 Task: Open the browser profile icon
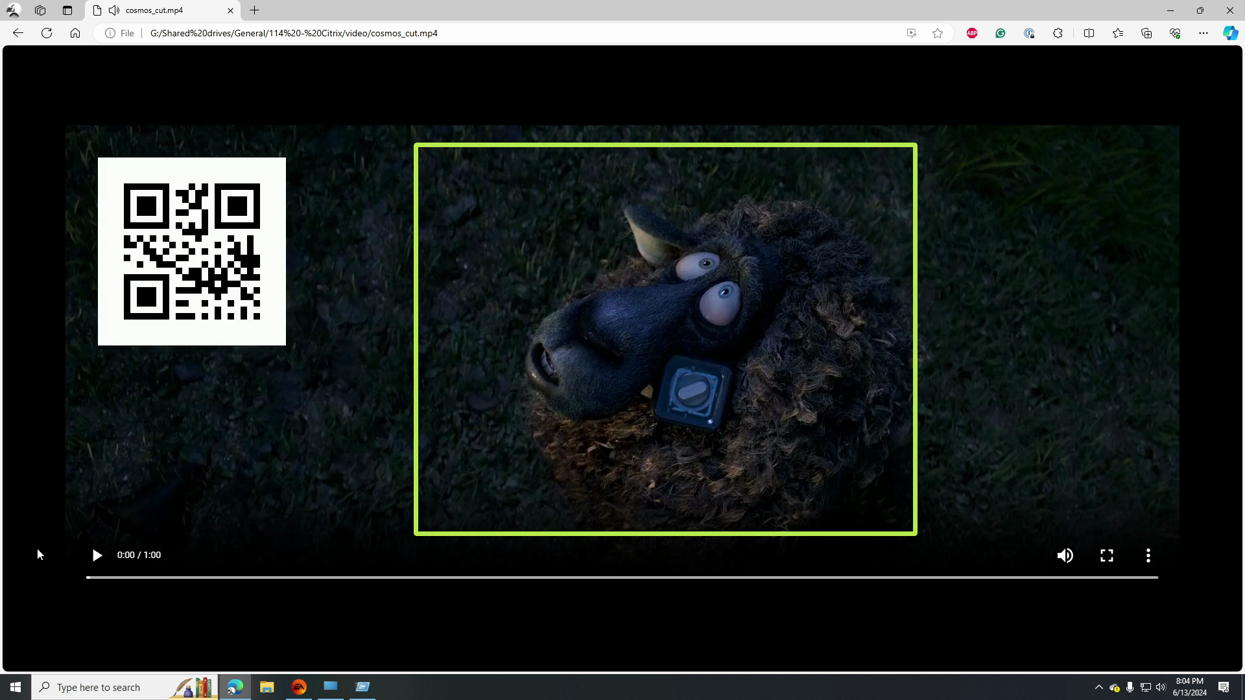pos(13,10)
